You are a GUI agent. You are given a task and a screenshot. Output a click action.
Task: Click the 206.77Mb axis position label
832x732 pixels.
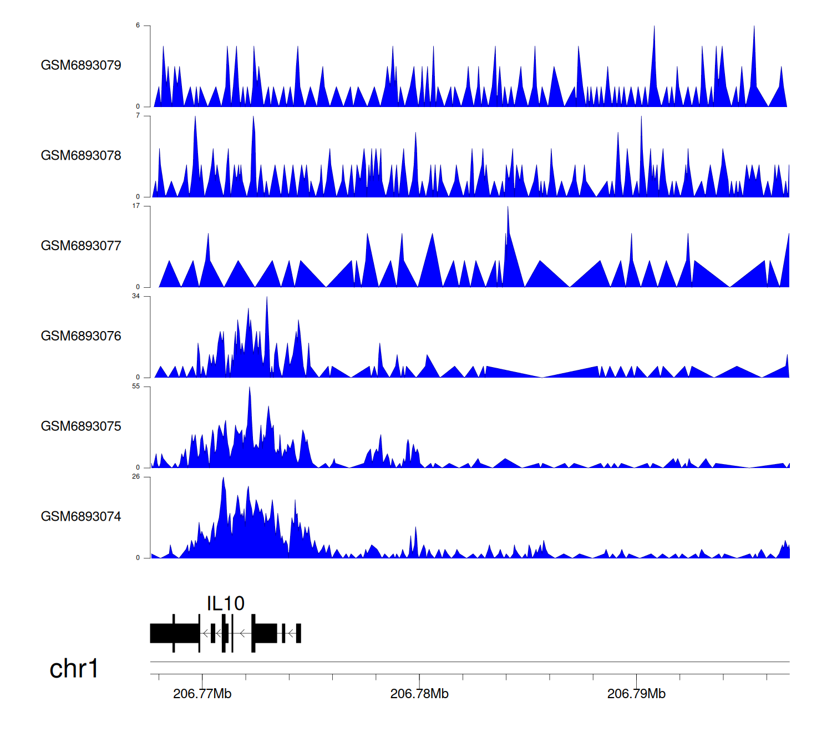(202, 694)
